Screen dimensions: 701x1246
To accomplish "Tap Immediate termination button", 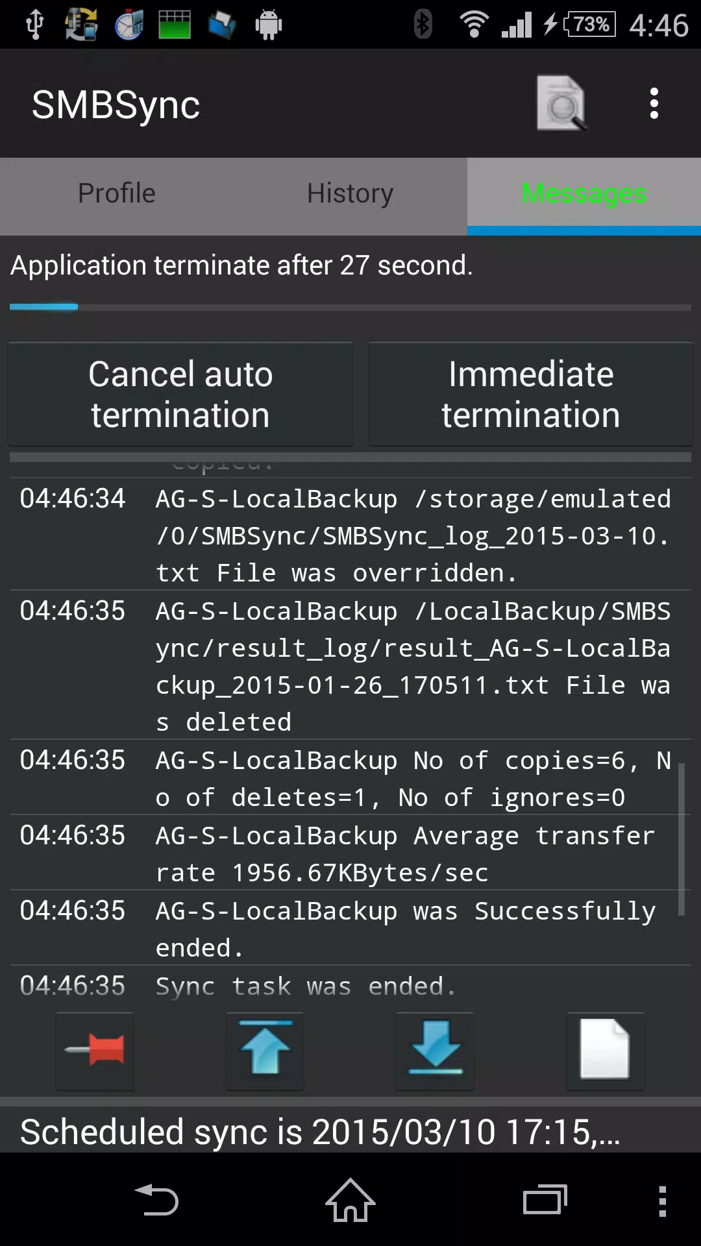I will point(531,394).
